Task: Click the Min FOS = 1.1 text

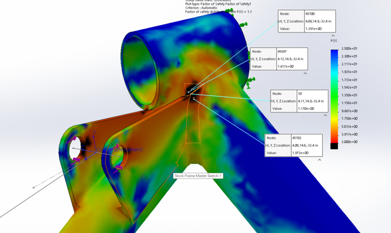Action: click(x=241, y=12)
